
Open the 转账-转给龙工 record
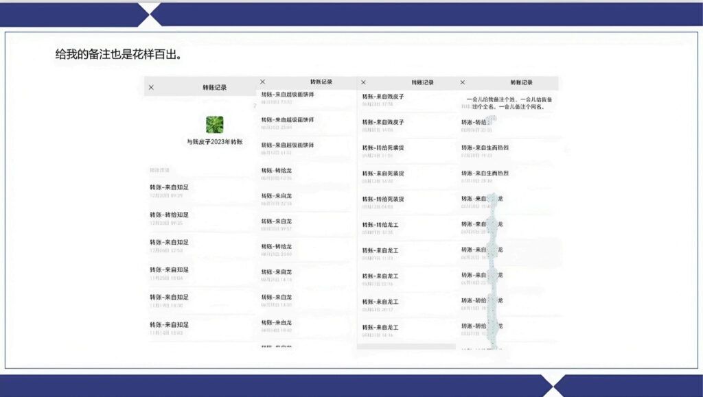tap(380, 225)
